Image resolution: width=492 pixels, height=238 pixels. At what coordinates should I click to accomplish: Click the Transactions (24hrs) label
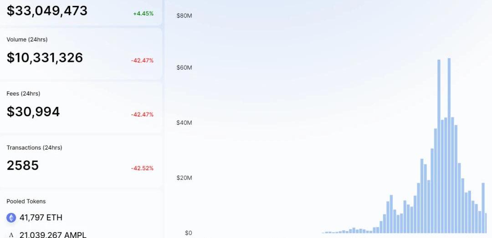point(34,148)
